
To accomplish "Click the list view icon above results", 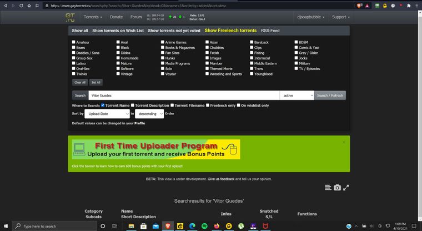I will [x=327, y=188].
